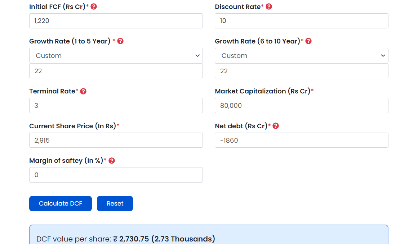Open the Net debt help icon

tap(275, 126)
